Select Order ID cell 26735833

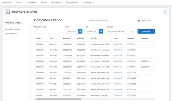(40, 44)
